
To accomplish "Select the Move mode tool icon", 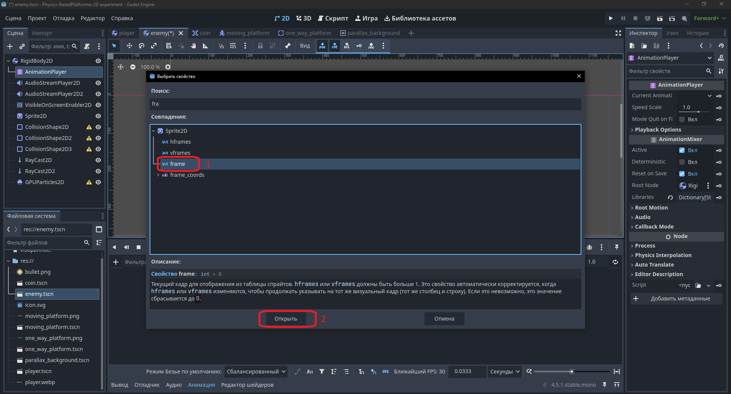I will (129, 46).
